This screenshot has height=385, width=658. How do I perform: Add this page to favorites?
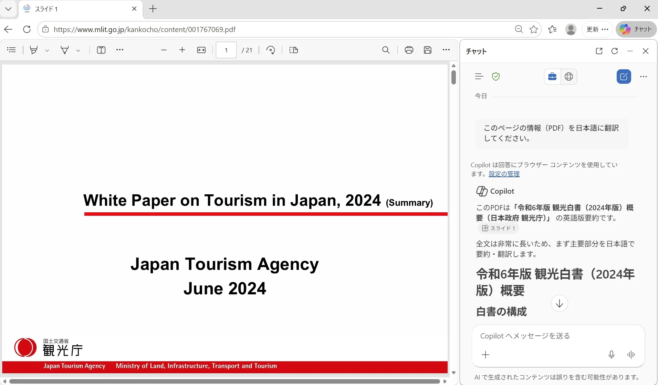(534, 29)
